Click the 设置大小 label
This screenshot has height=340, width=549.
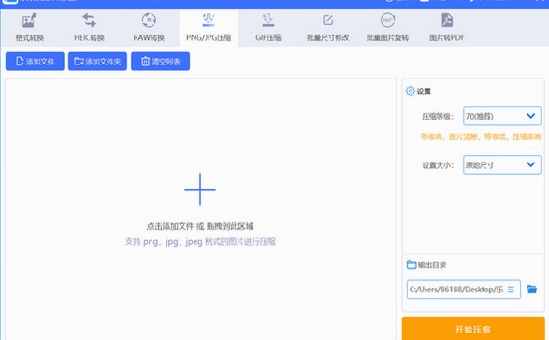tap(438, 165)
